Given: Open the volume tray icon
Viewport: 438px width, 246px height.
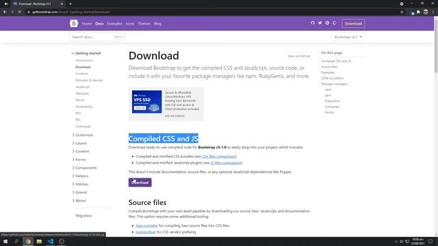Looking at the screenshot, I should coord(402,241).
